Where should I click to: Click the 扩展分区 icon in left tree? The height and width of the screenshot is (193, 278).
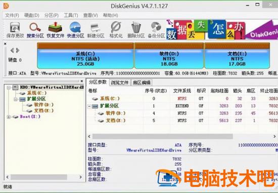[22, 99]
